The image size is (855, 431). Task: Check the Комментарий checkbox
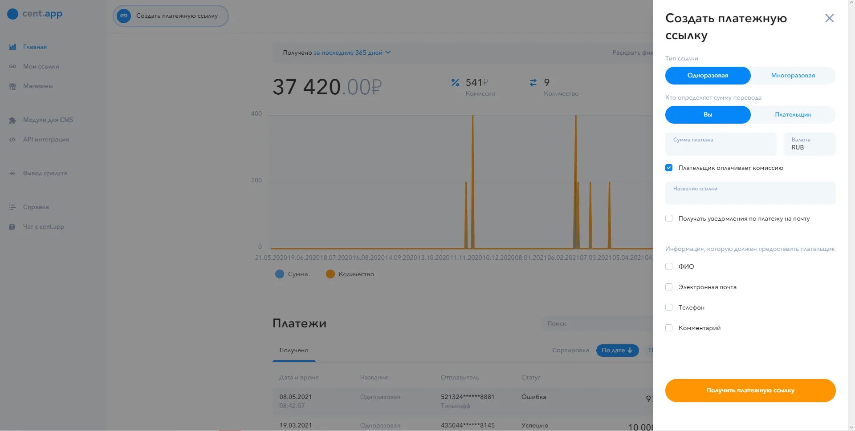669,328
